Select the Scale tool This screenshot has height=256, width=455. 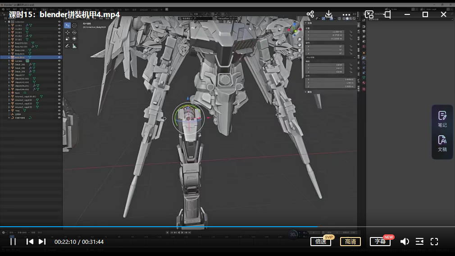[x=67, y=39]
